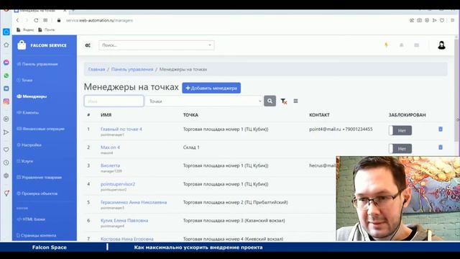Open the user avatar profile menu
Viewport: 460px width, 259px height.
tap(441, 45)
